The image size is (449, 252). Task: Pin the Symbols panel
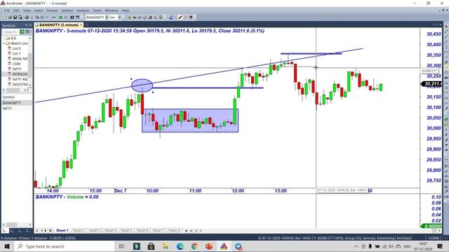(x=27, y=25)
